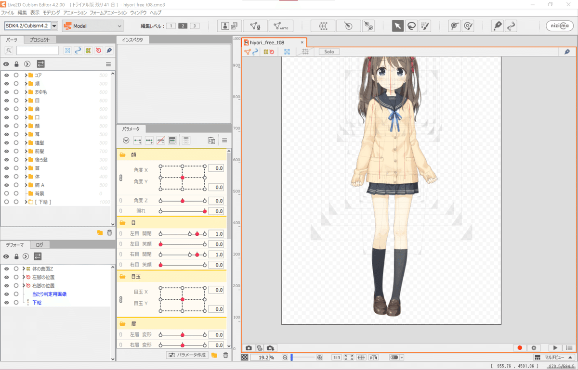578x370 pixels.
Task: Delete the selected part with trash icon
Action: pyautogui.click(x=109, y=233)
